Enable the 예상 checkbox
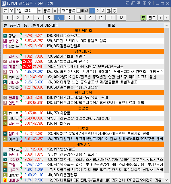Screen dimensions: 171x184 tap(79, 11)
